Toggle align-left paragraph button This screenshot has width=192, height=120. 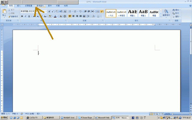[70, 16]
